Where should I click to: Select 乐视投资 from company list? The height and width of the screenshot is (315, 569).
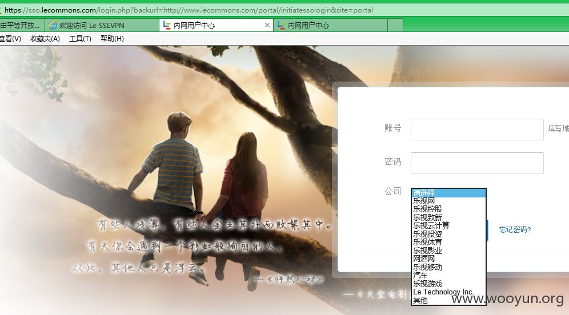[x=449, y=234]
